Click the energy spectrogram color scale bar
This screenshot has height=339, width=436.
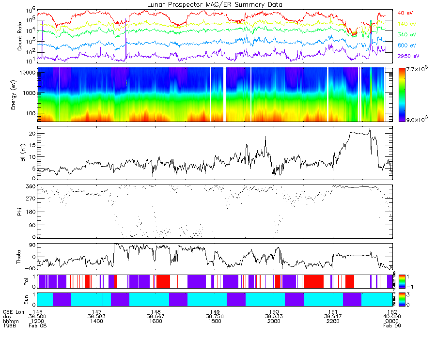[x=402, y=95]
